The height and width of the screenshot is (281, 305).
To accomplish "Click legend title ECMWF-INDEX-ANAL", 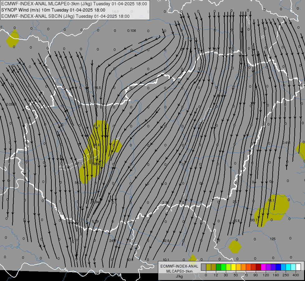I will point(179,266).
